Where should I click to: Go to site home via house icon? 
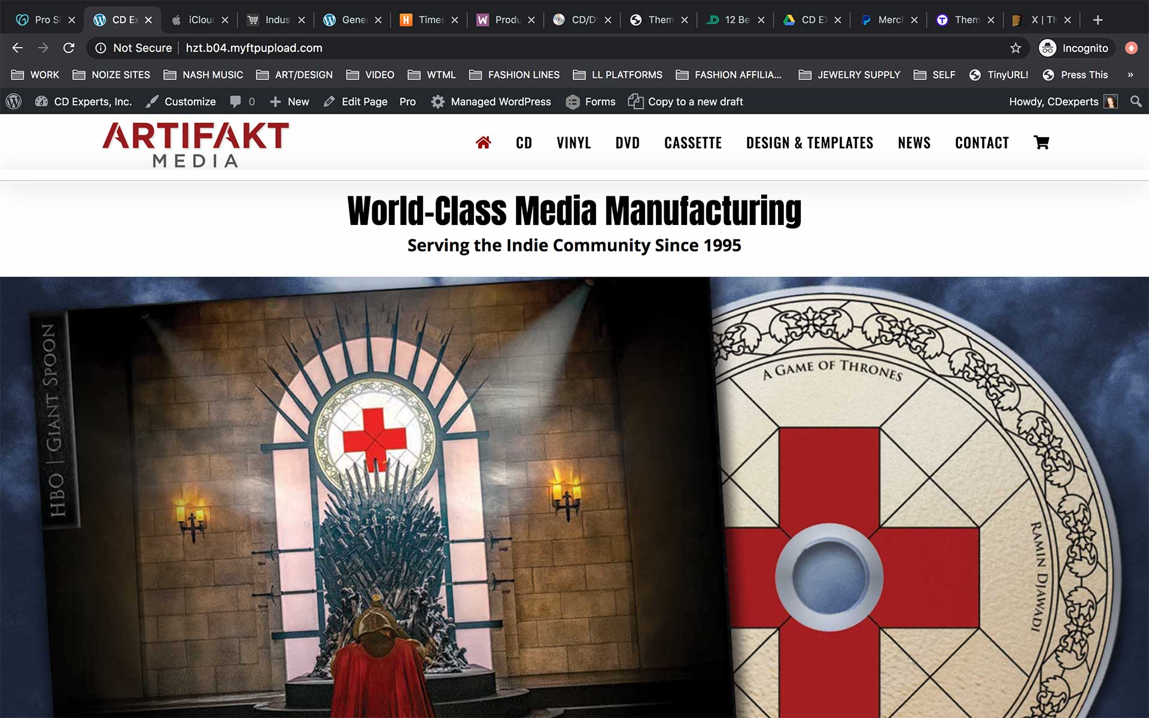pos(484,142)
